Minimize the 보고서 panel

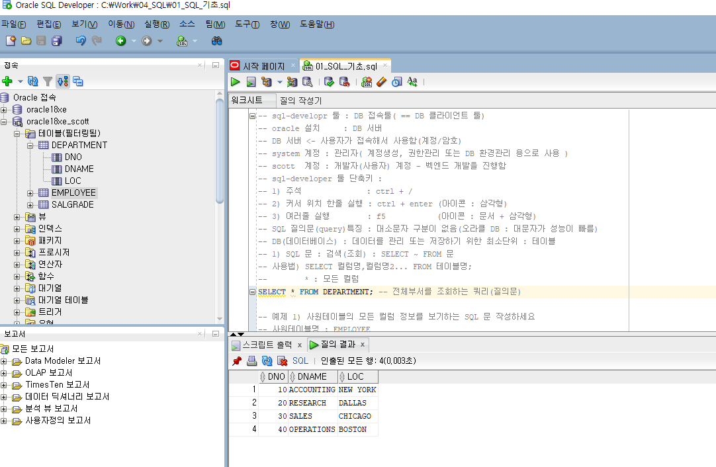point(216,333)
